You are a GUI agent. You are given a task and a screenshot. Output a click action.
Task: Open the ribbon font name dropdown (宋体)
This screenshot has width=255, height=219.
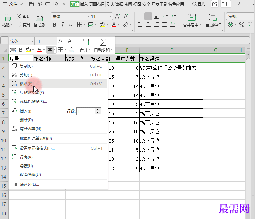88,16
